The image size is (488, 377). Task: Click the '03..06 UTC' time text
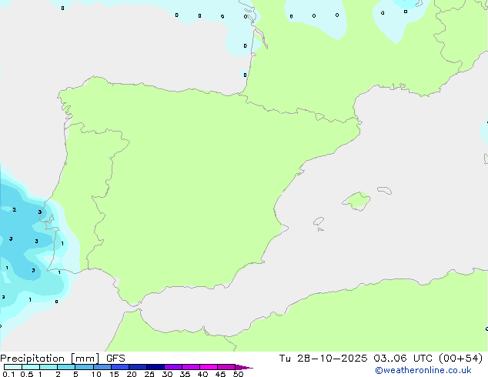point(403,359)
